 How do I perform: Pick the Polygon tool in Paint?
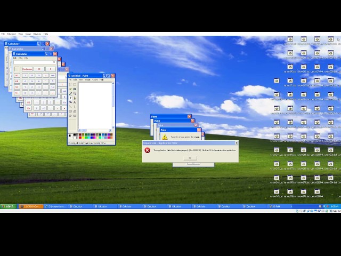pos(75,111)
